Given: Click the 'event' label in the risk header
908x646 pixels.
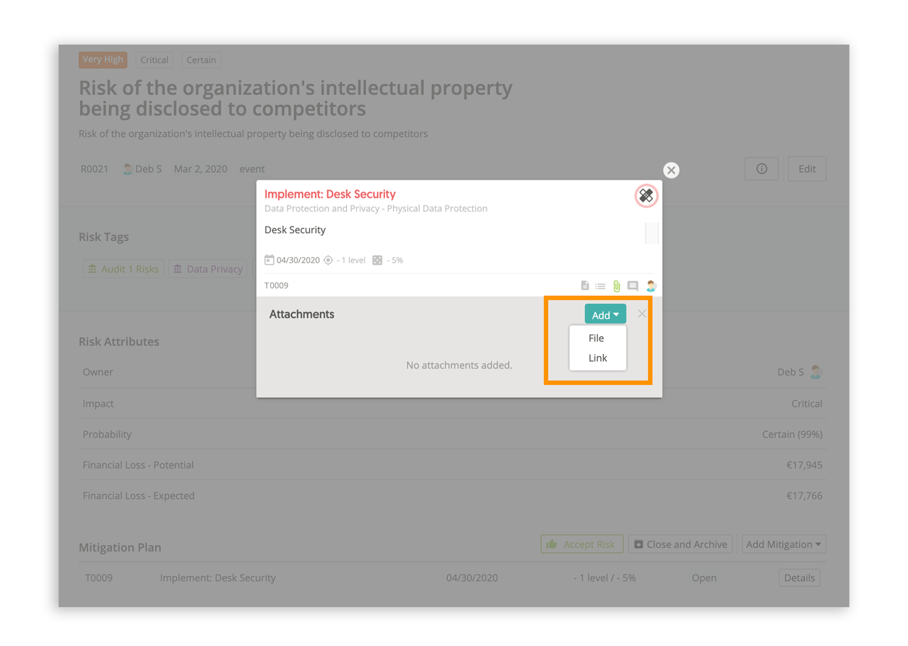Looking at the screenshot, I should click(252, 169).
